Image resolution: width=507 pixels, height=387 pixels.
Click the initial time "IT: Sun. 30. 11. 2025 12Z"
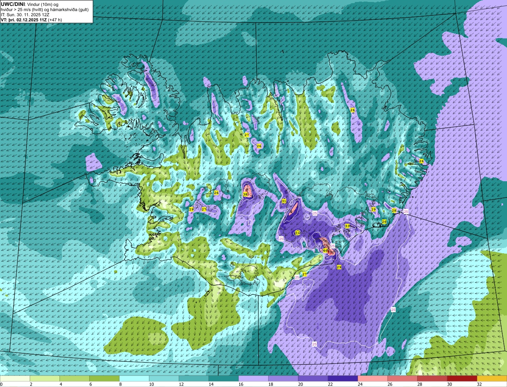coord(25,14)
